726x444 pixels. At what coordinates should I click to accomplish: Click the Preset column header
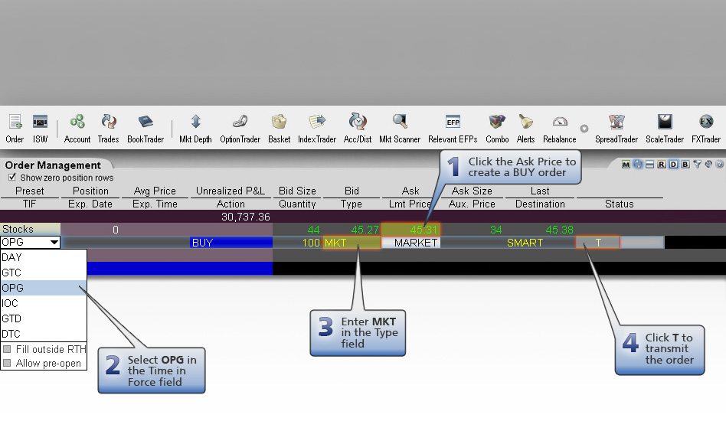30,191
